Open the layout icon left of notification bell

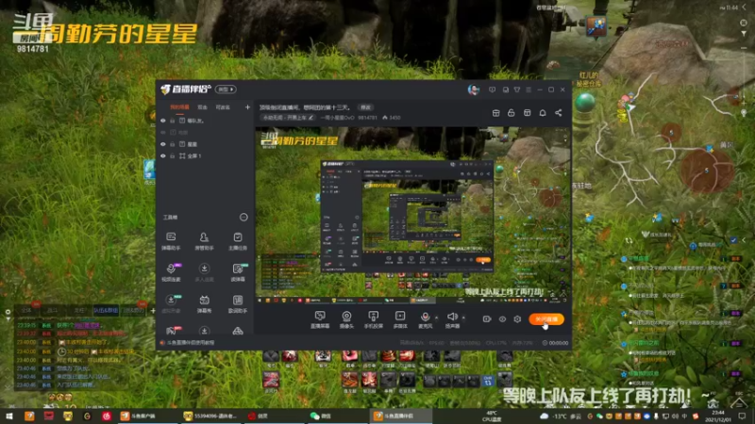528,112
